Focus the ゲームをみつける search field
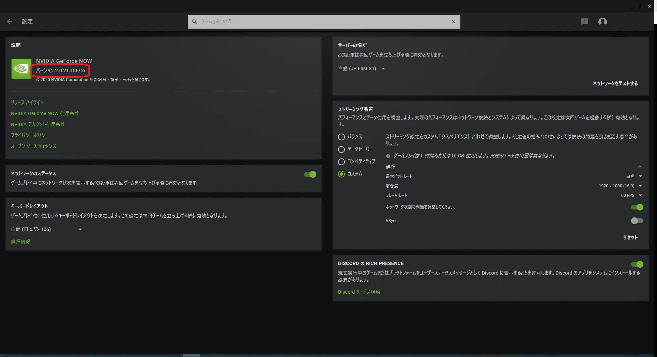657x357 pixels. [324, 21]
